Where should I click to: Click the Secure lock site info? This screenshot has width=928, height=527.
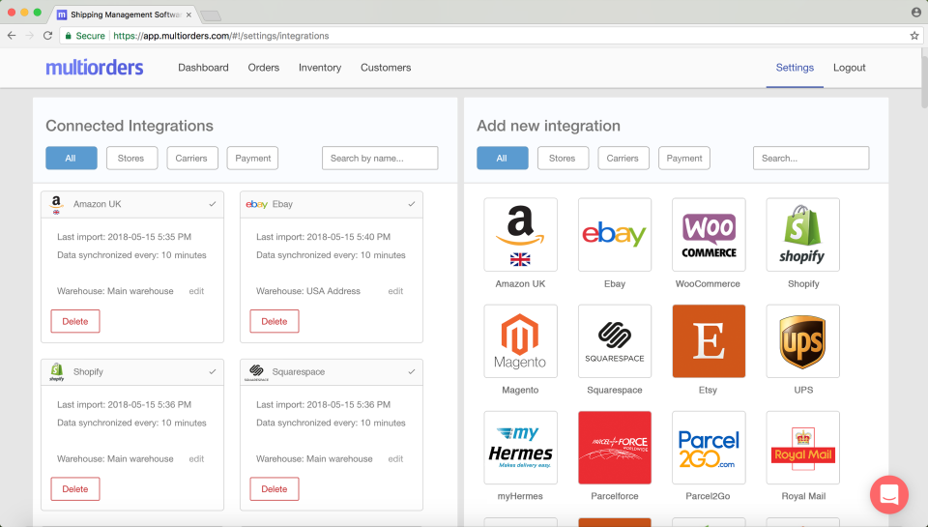[x=85, y=36]
